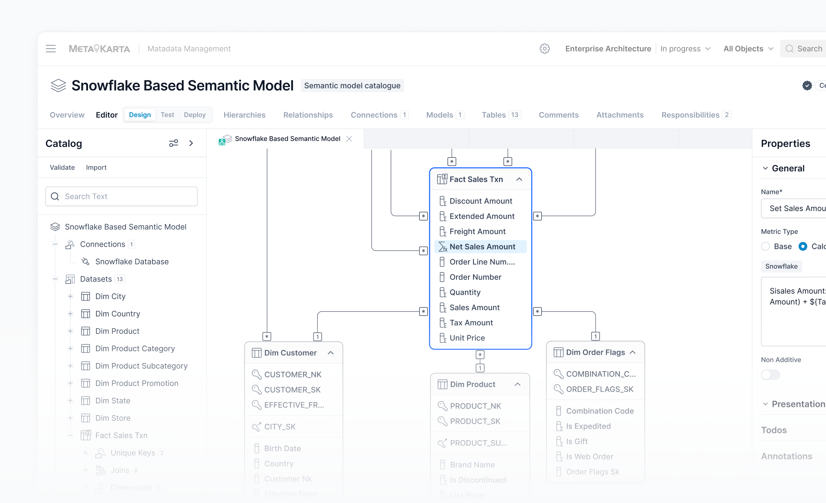Screen dimensions: 826x503
Task: Focus the Name input field in Properties
Action: (x=793, y=208)
